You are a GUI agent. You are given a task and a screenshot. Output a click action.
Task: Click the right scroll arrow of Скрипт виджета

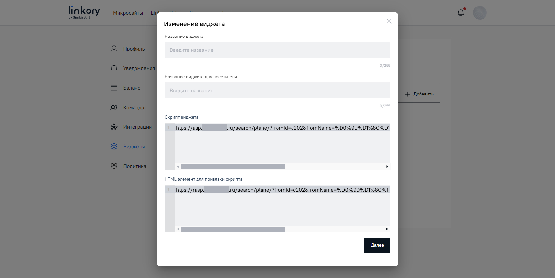387,167
